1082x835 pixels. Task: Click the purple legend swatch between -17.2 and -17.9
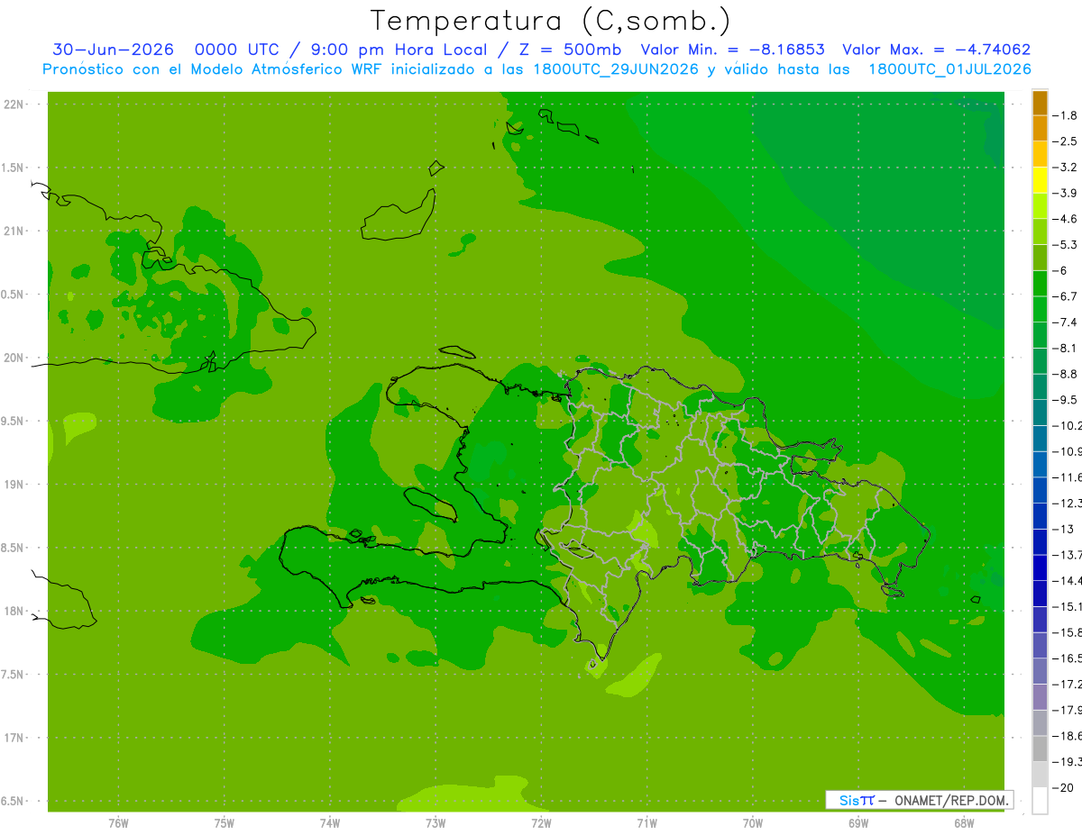pos(1040,697)
